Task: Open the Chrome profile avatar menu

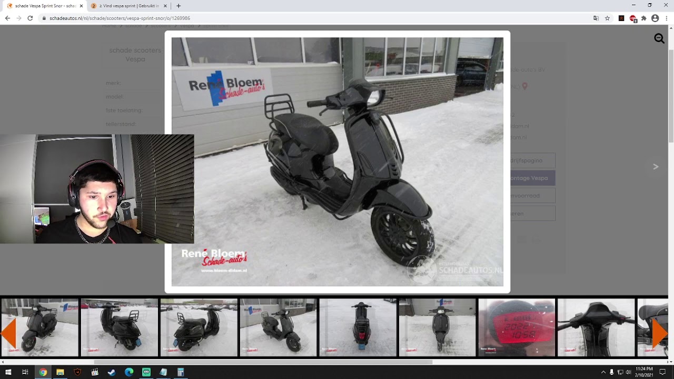Action: pos(655,18)
